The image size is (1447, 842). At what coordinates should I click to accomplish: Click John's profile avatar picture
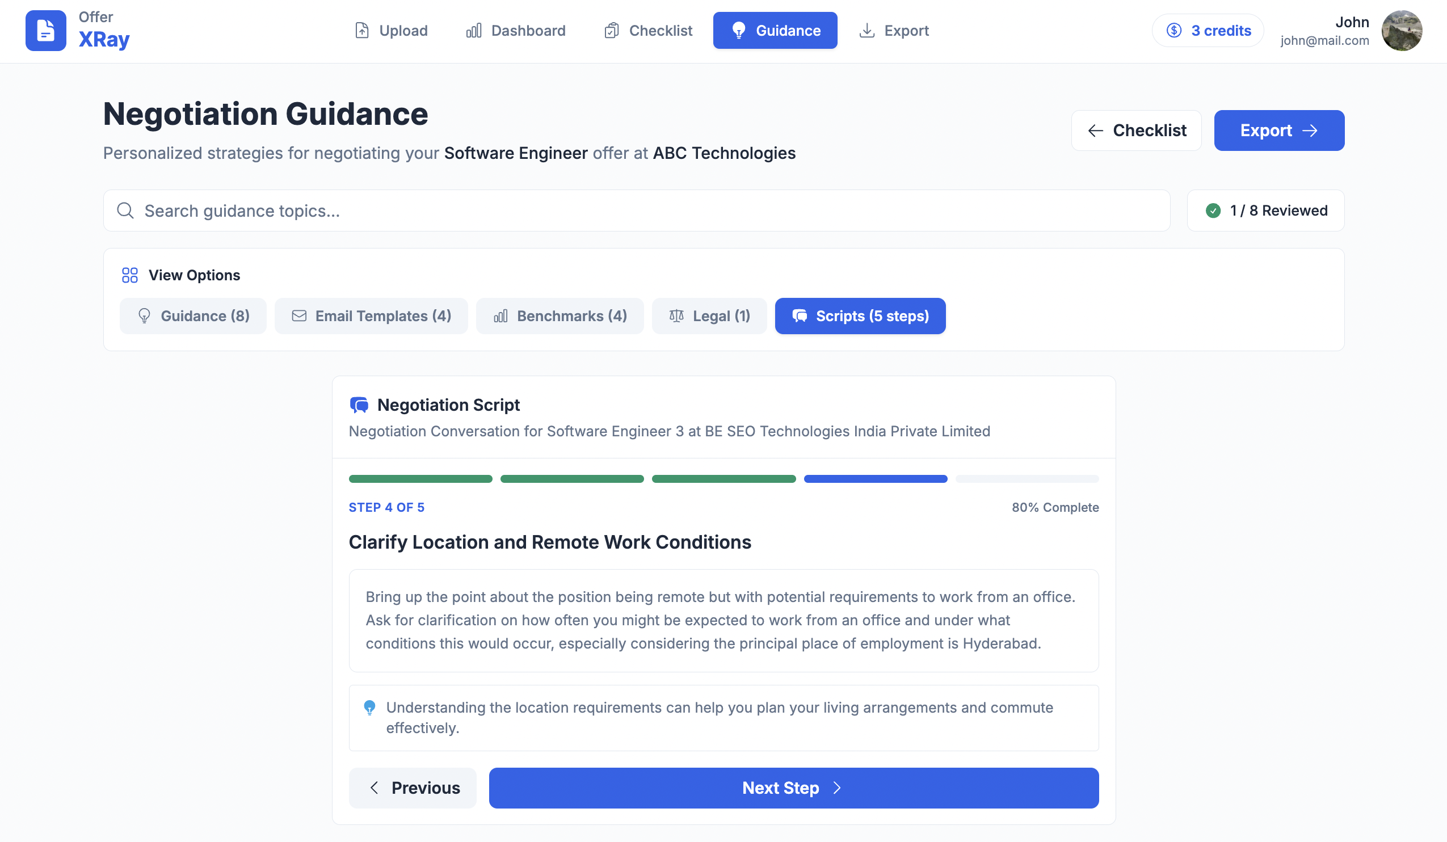1401,31
